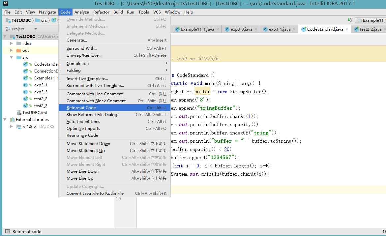Close the Example11_1.java tab
Viewport: 386px width, 236px height.
(x=218, y=29)
